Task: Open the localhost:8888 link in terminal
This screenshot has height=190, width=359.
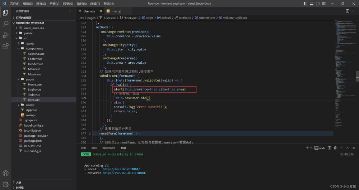Action: click(x=121, y=169)
